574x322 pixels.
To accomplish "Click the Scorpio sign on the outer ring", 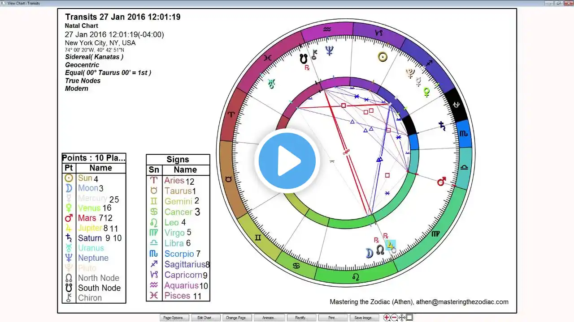I will pyautogui.click(x=464, y=133).
